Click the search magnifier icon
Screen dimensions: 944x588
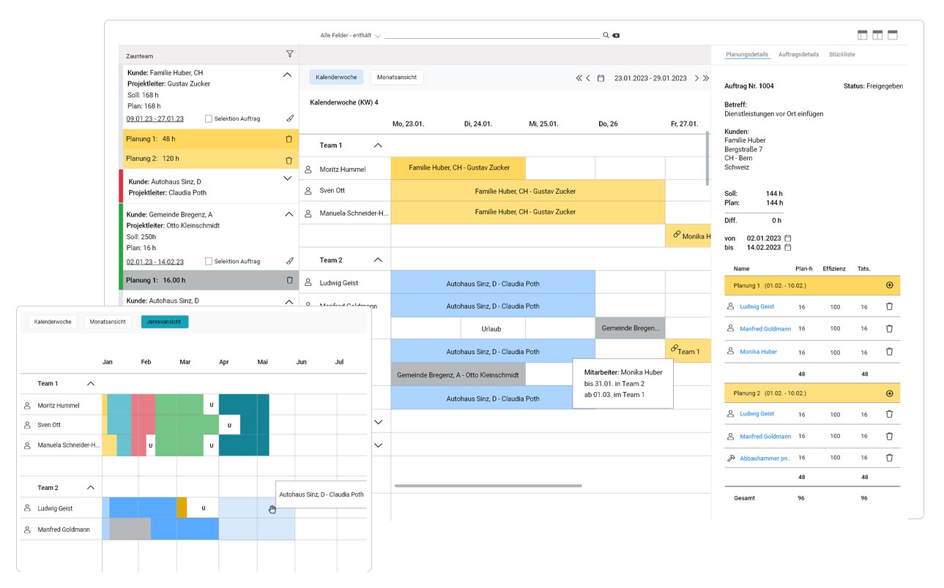click(x=606, y=35)
